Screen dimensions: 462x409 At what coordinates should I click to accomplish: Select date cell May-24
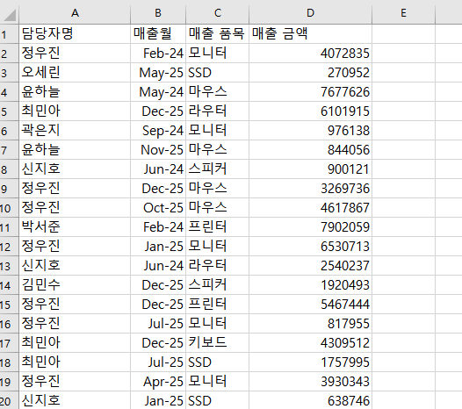(x=158, y=92)
